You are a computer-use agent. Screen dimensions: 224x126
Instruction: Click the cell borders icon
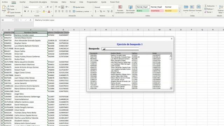(x=37, y=11)
